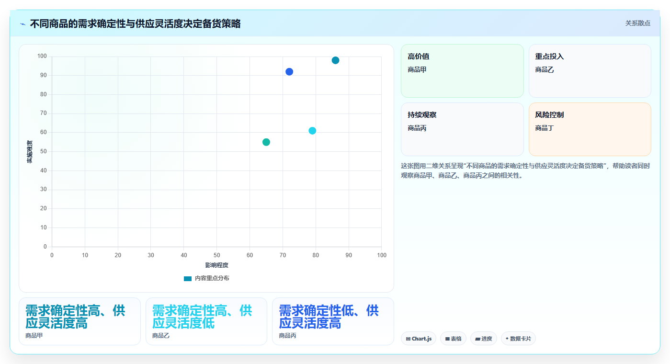Image resolution: width=670 pixels, height=364 pixels.
Task: Click the Chart.js tag
Action: tap(419, 339)
